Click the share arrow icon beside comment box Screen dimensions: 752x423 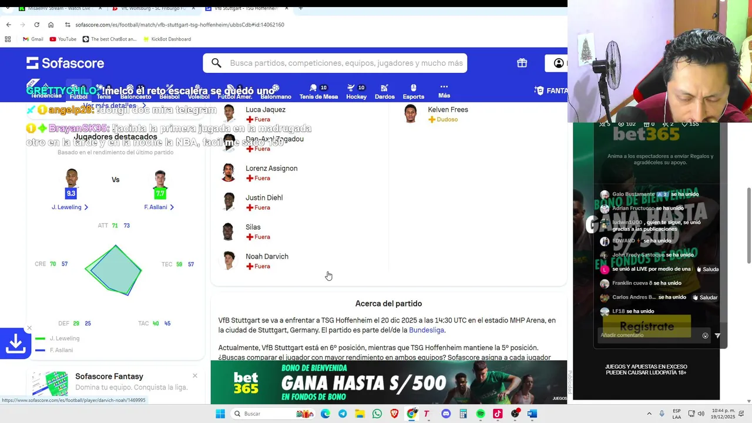717,335
